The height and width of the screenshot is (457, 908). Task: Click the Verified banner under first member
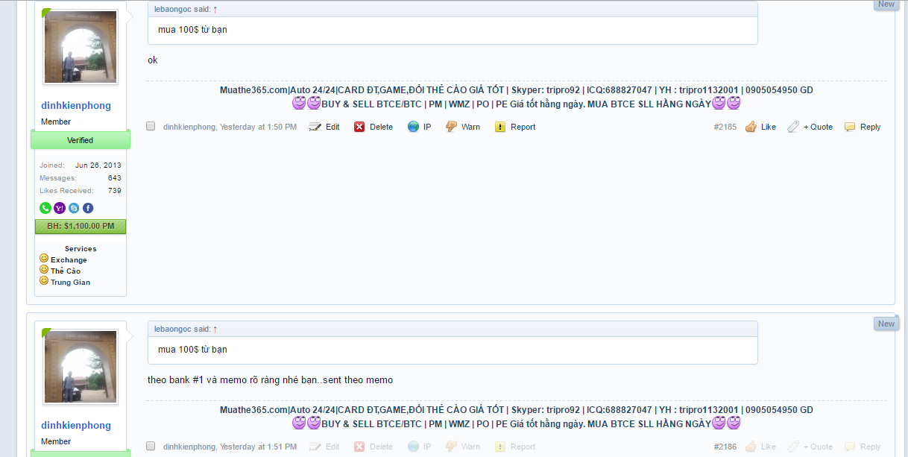pyautogui.click(x=81, y=140)
